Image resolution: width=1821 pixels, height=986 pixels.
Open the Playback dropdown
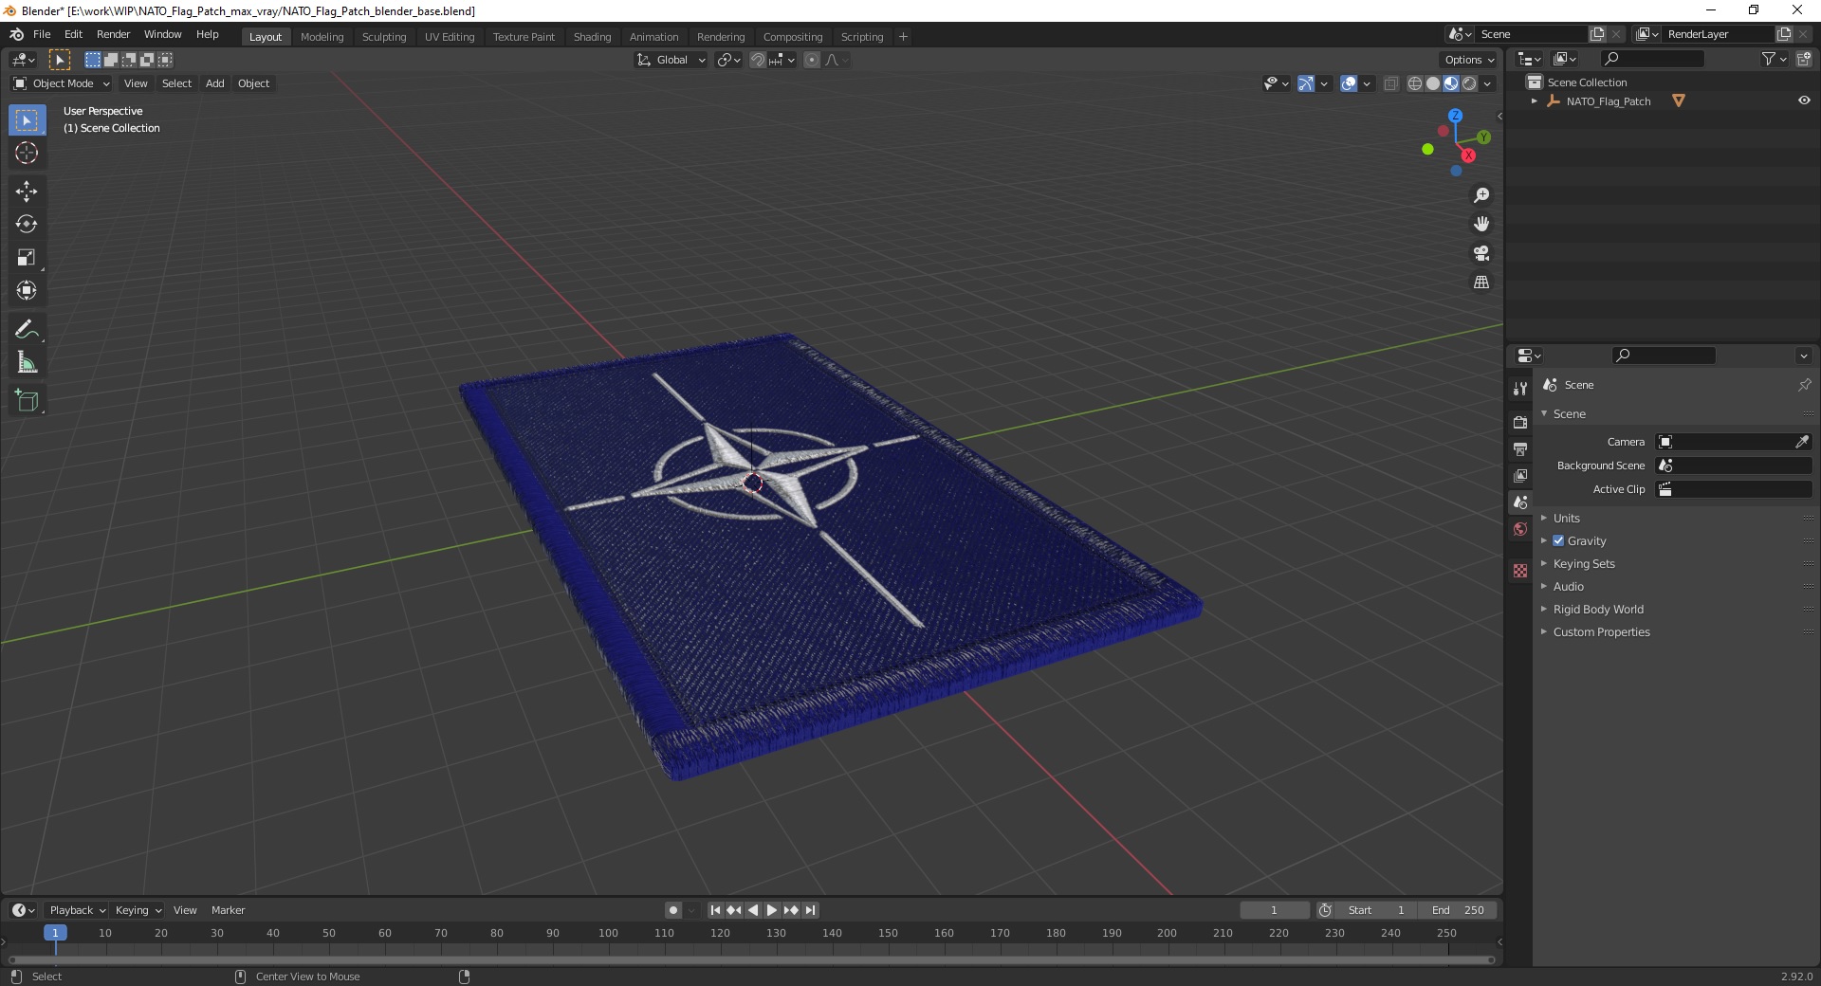click(x=77, y=910)
